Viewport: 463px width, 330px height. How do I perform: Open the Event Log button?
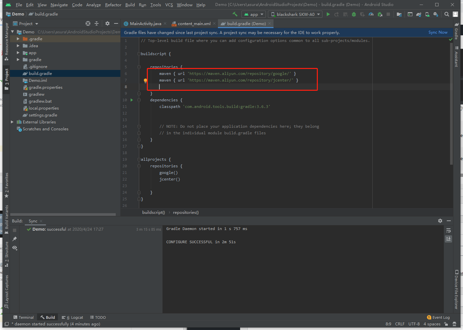pos(438,317)
